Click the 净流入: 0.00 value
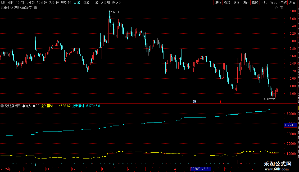 click(x=31, y=106)
